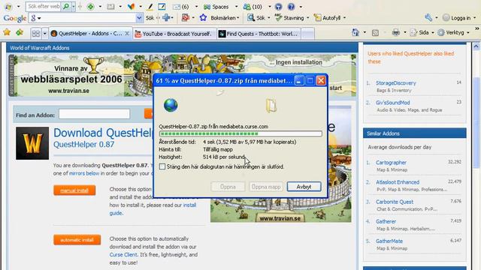Screen dimensions: 481x270
Task: Click the blue notepad blog icon
Action: click(x=162, y=7)
